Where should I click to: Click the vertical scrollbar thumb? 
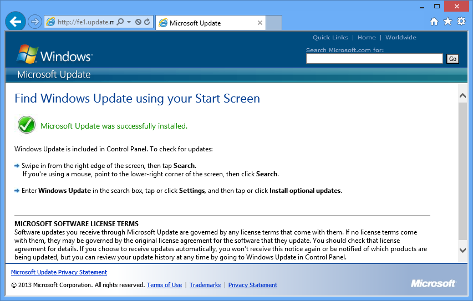[x=463, y=171]
